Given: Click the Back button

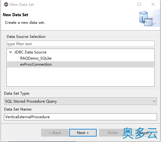Looking at the screenshot, I should [55, 133].
